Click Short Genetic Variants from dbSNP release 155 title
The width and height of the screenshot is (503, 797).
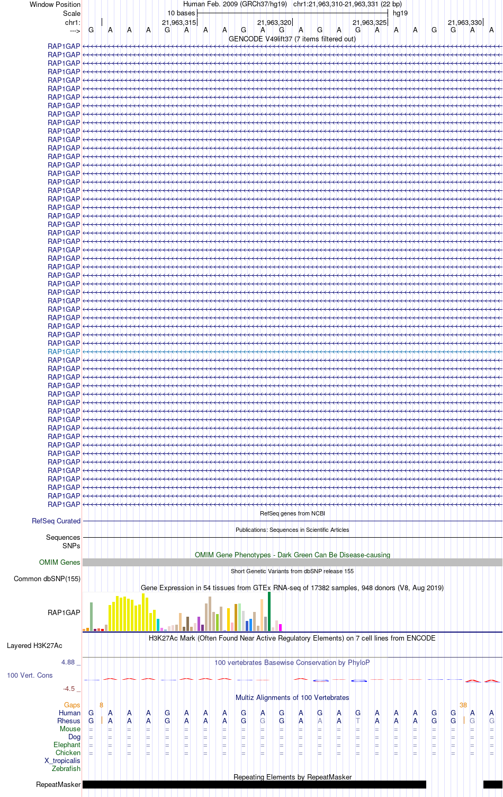(292, 571)
